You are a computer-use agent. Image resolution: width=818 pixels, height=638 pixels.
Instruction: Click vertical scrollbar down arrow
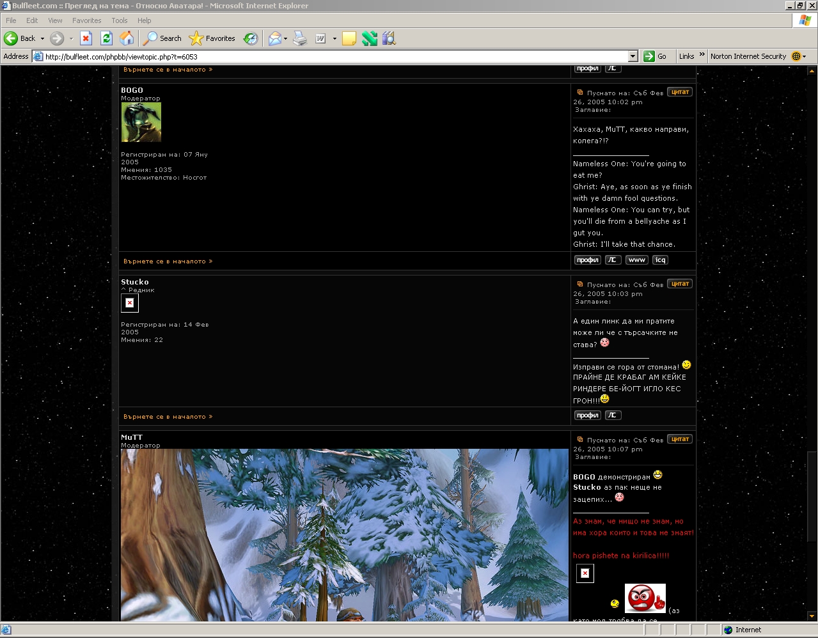point(812,616)
